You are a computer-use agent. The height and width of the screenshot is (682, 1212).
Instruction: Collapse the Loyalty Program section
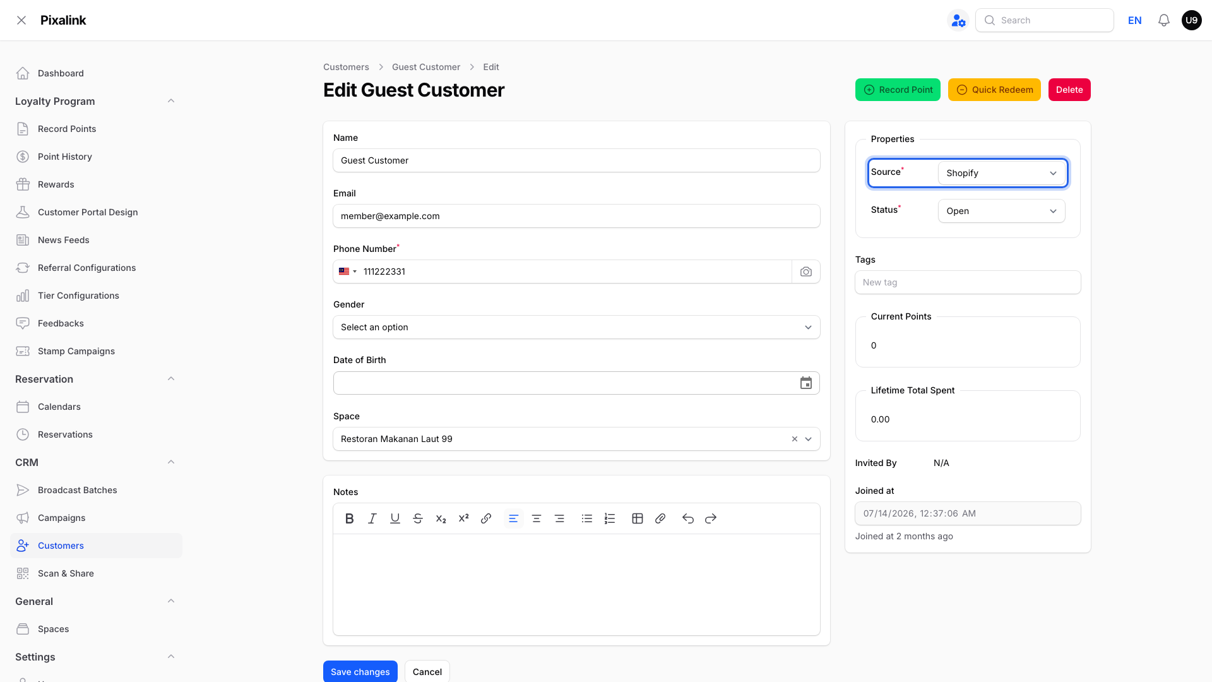pos(171,101)
